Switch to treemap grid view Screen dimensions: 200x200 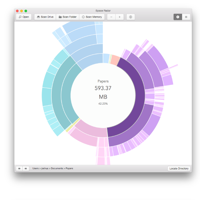tap(186, 17)
